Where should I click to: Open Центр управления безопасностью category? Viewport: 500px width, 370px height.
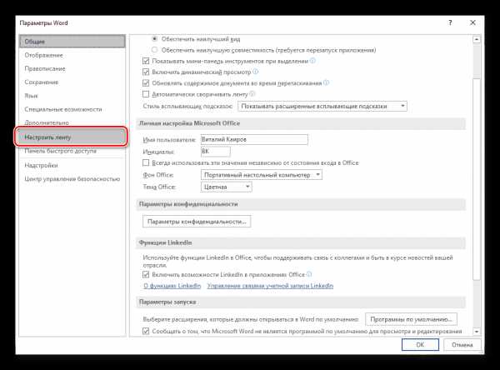point(72,179)
